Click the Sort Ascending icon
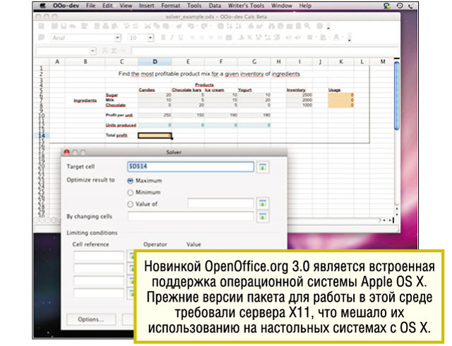452x346 pixels. point(230,26)
